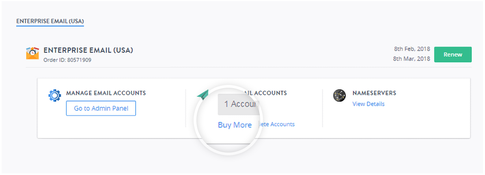Click the MANAGE EMAIL ACCOUNTS heading
485x175 pixels.
point(106,93)
